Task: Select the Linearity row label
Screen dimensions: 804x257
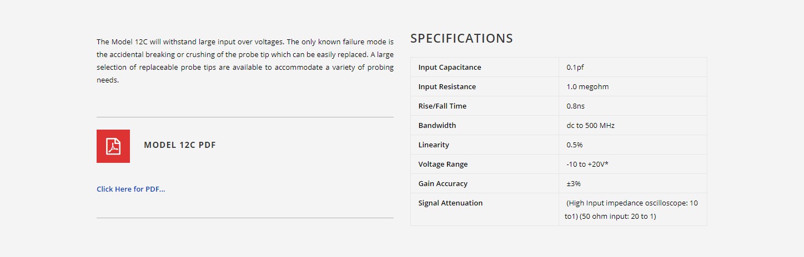Action: click(434, 145)
